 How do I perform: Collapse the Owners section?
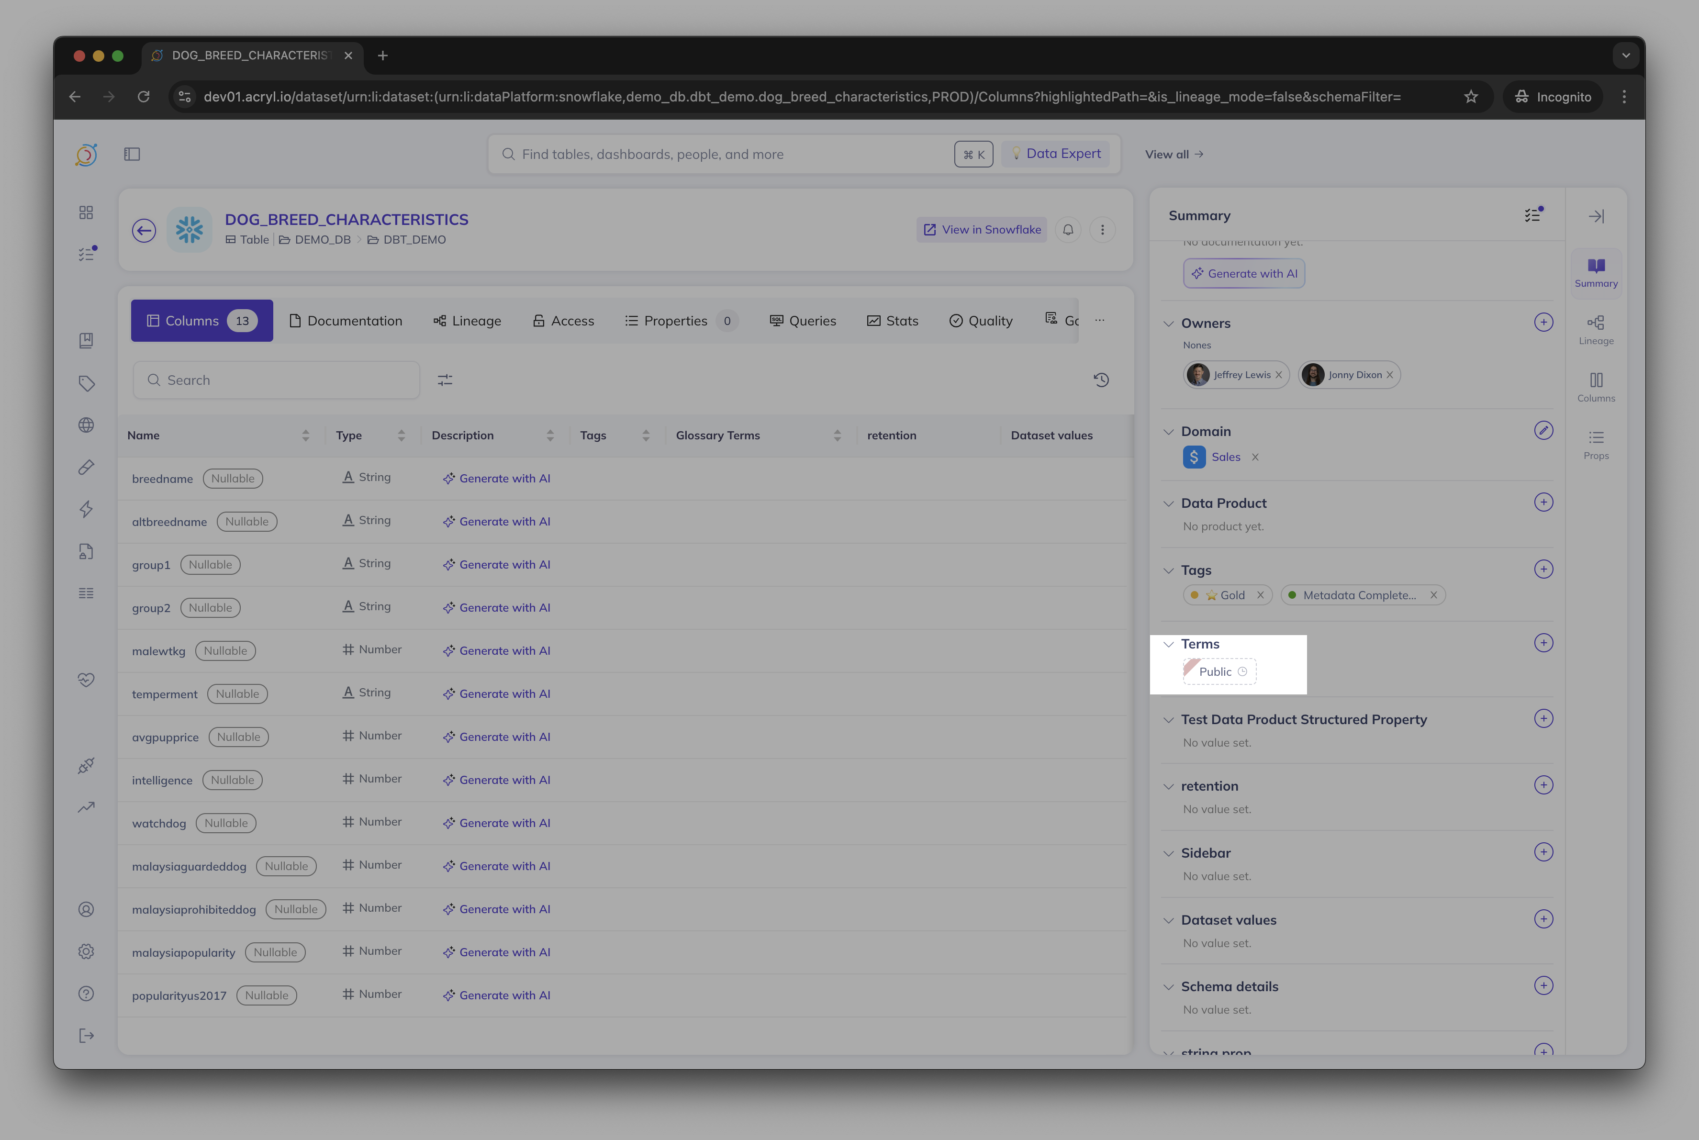[x=1168, y=324]
